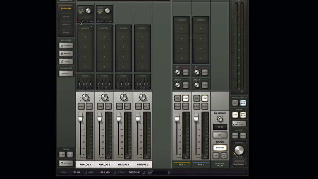The image size is (318, 179).
Task: Switch to the Sends view tab
Action: coord(66,33)
